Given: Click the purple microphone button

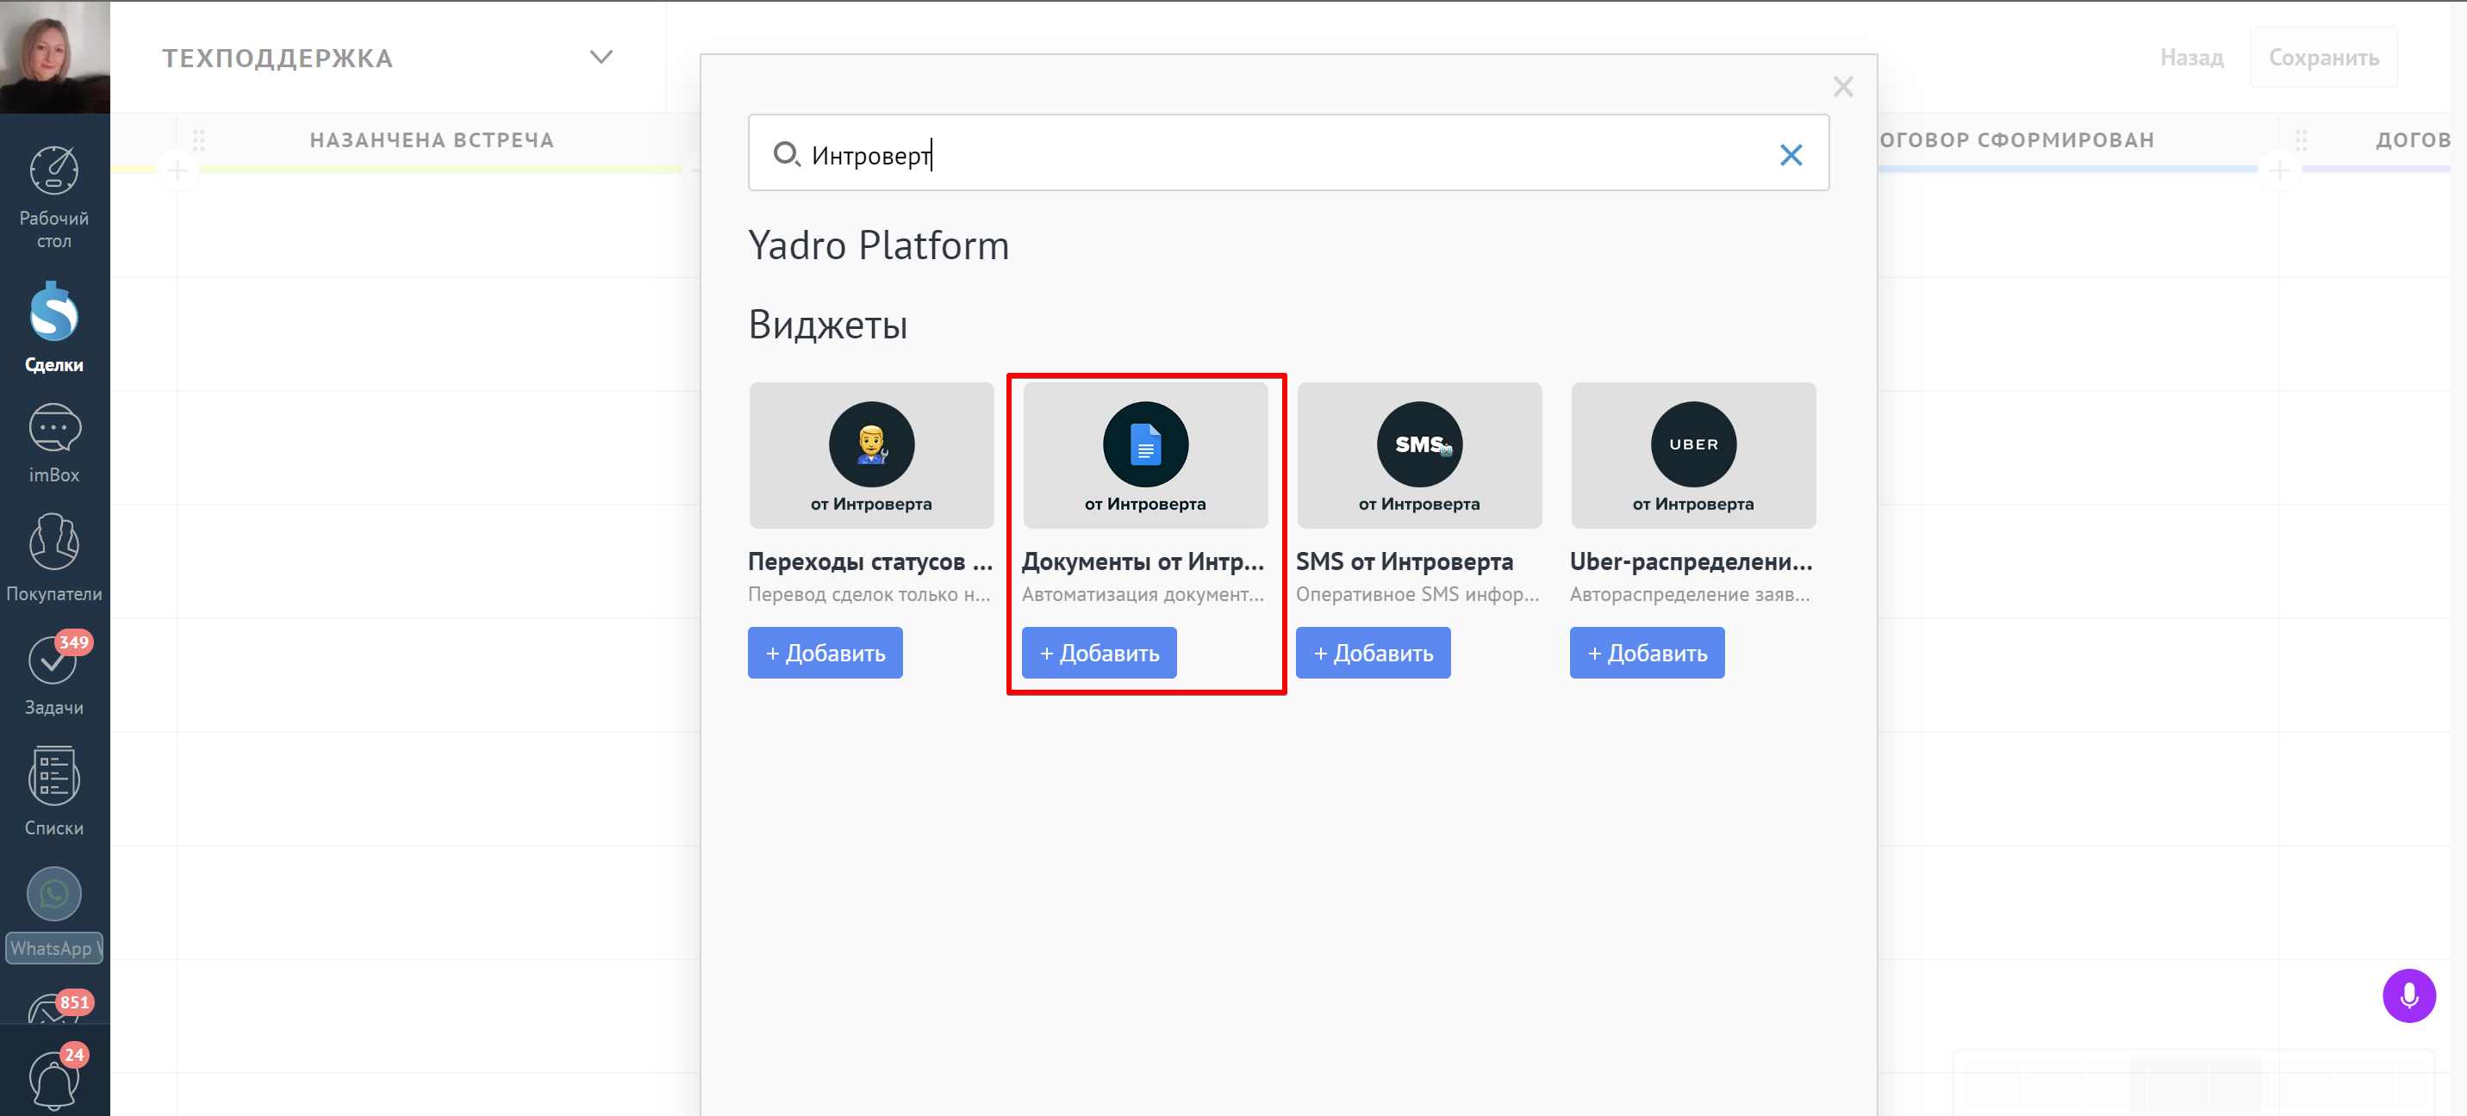Looking at the screenshot, I should coord(2408,995).
